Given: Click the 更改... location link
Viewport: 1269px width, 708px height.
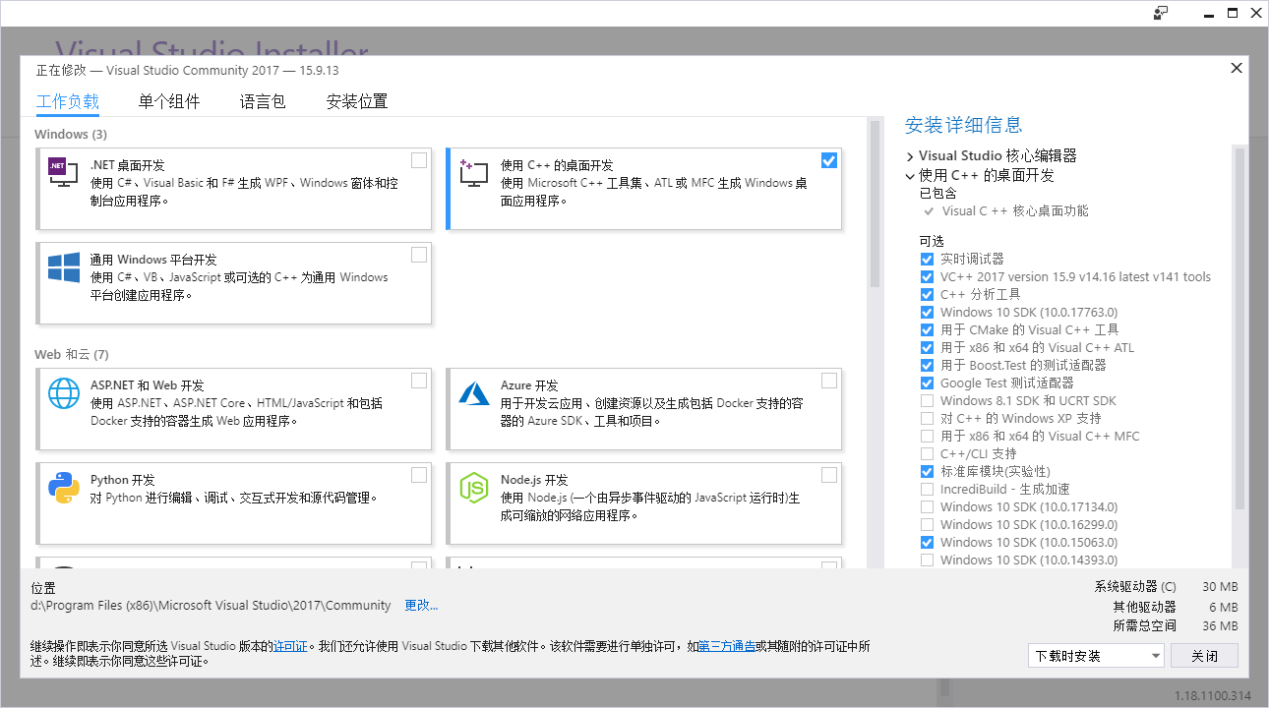Looking at the screenshot, I should pos(421,606).
